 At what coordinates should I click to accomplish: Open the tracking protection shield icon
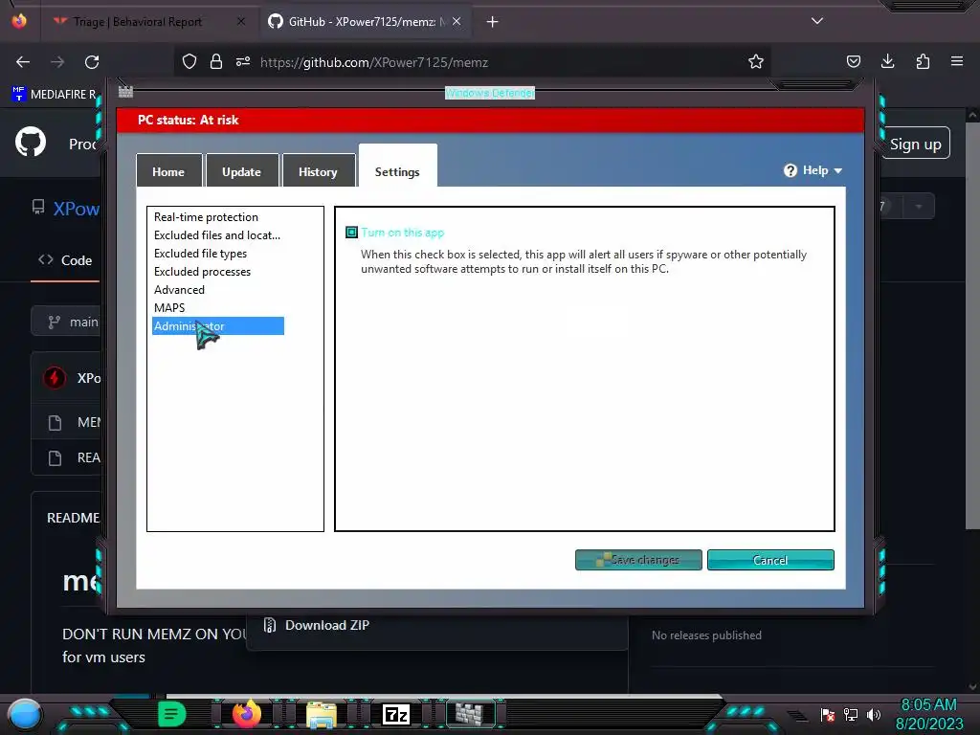click(x=189, y=62)
